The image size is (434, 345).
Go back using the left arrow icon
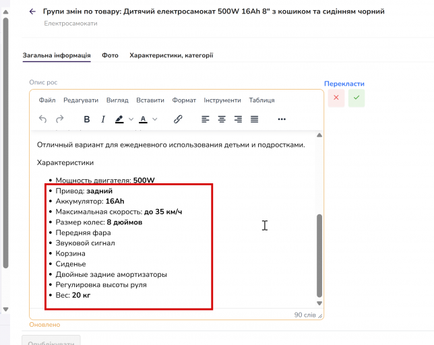(32, 11)
